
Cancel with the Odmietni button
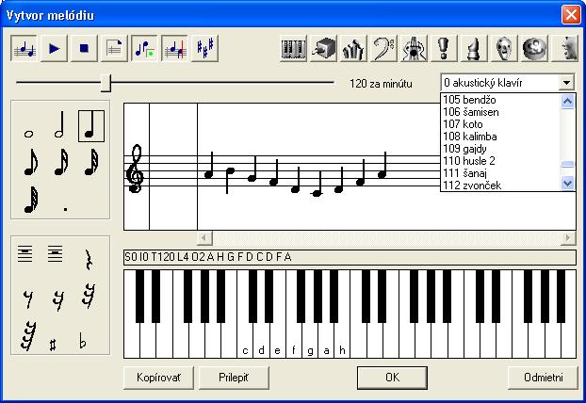coord(543,378)
